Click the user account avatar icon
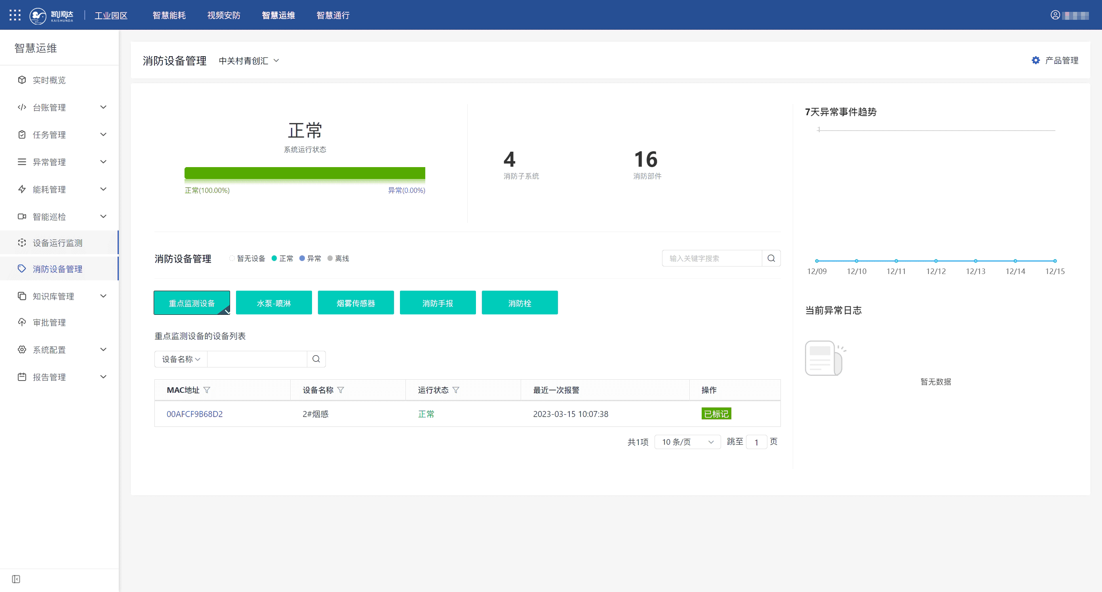1102x592 pixels. pos(1055,15)
